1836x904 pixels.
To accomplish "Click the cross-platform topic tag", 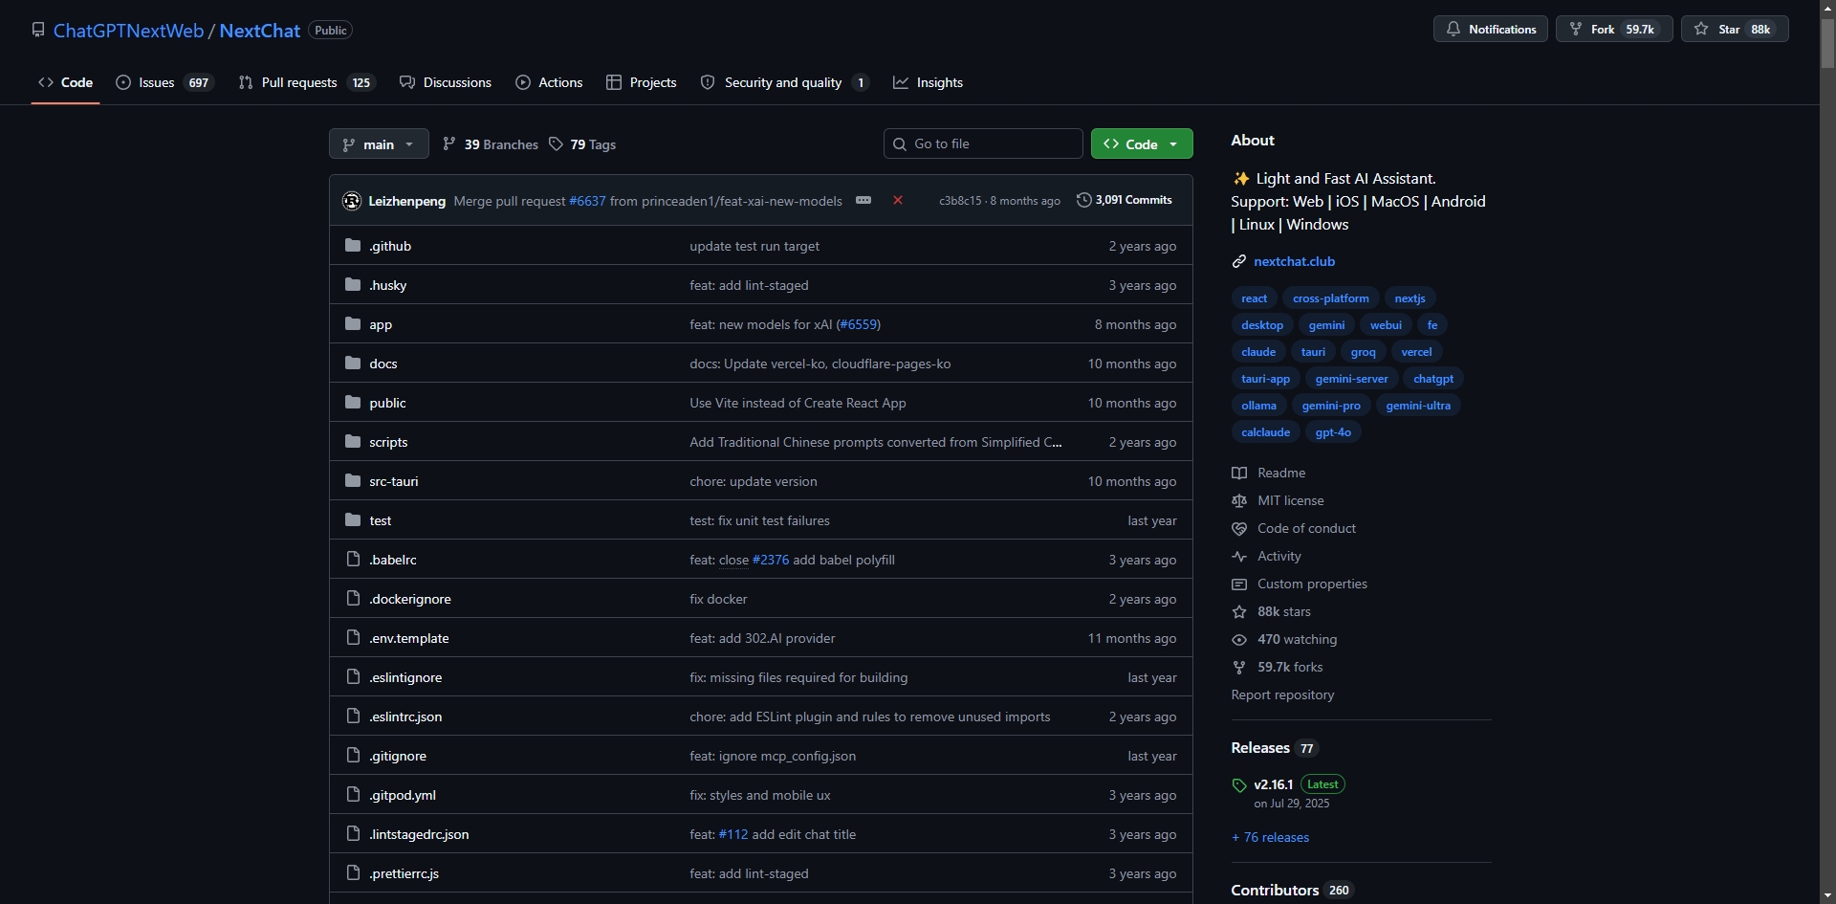I will (x=1330, y=298).
